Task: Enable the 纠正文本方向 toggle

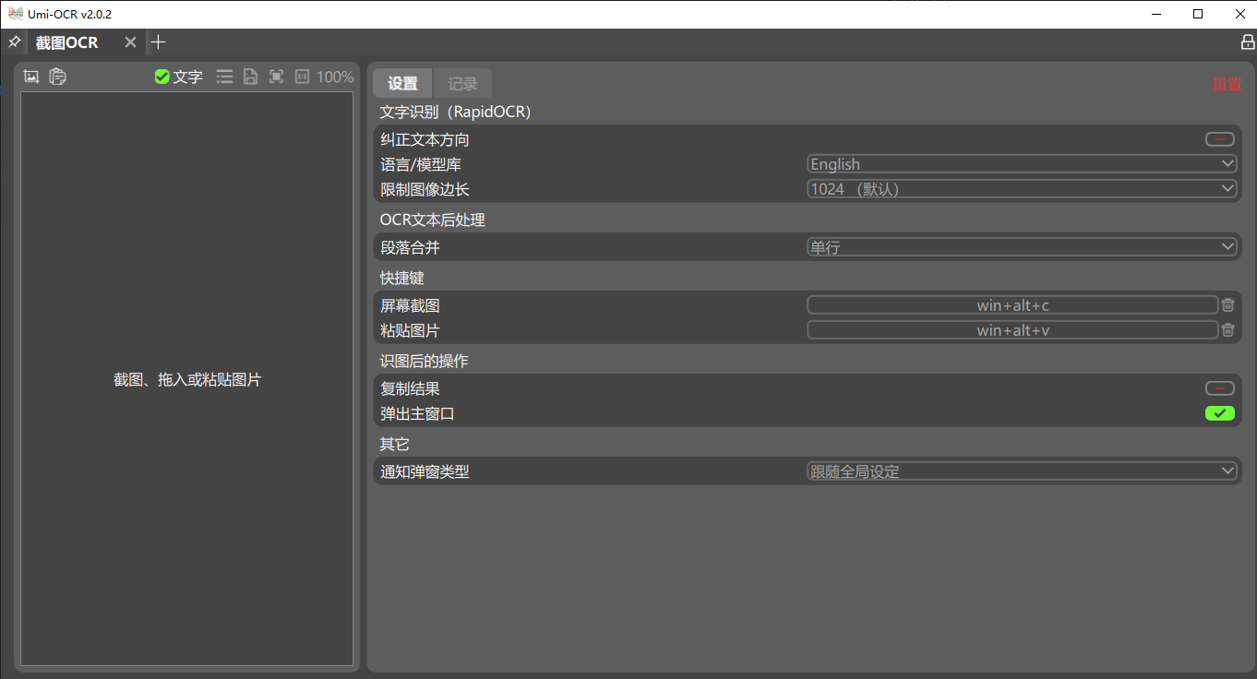Action: 1219,139
